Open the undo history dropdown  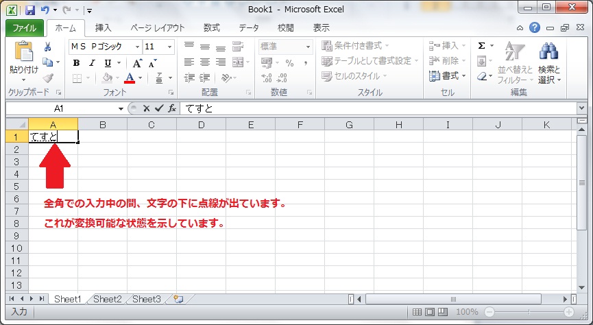(56, 10)
